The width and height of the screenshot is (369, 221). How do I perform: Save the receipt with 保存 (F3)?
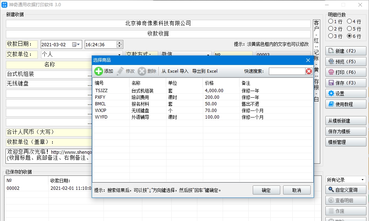[346, 83]
